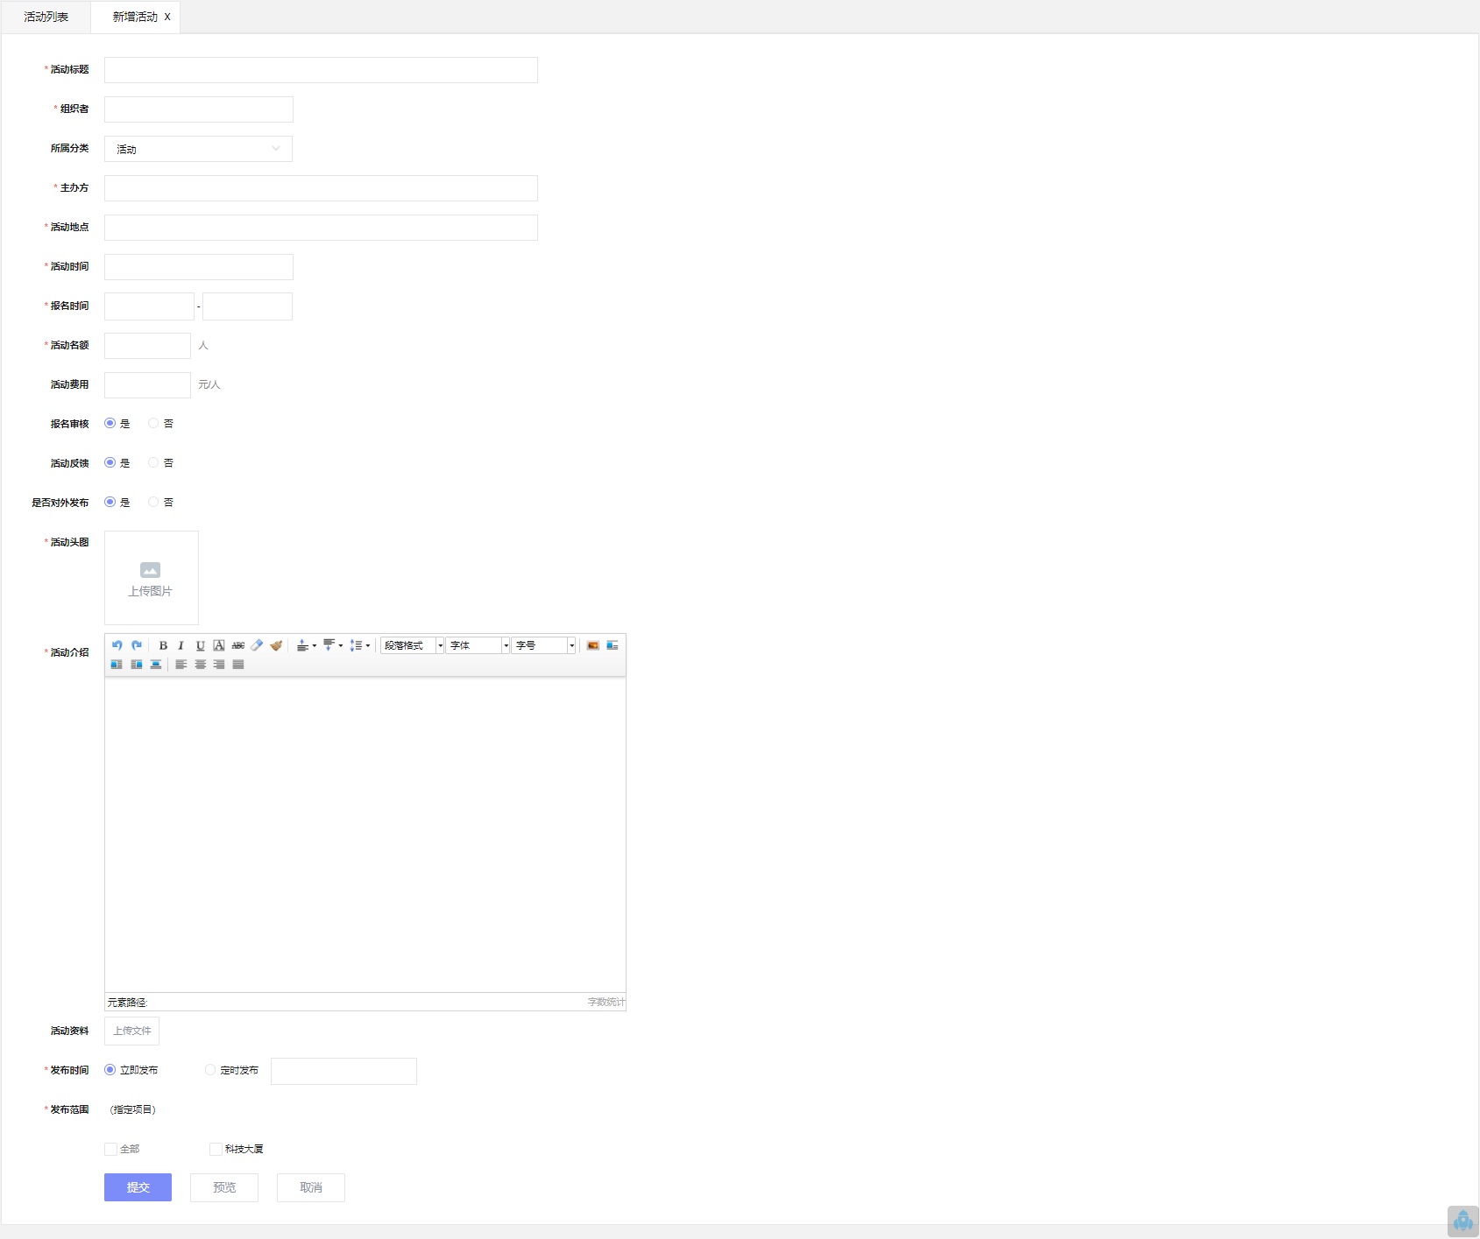Apply strikethrough formatting in the editor
This screenshot has width=1480, height=1239.
[237, 645]
